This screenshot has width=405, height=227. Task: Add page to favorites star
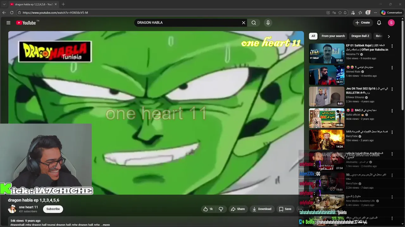pos(340,13)
